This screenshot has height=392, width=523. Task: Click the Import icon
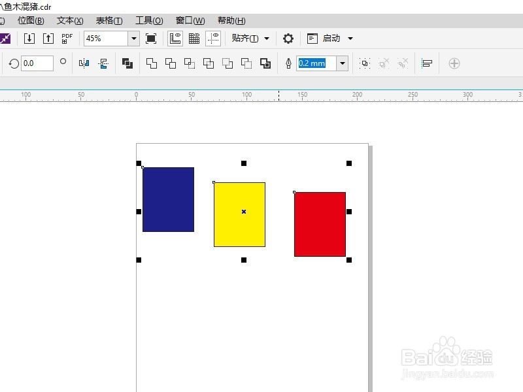coord(29,39)
